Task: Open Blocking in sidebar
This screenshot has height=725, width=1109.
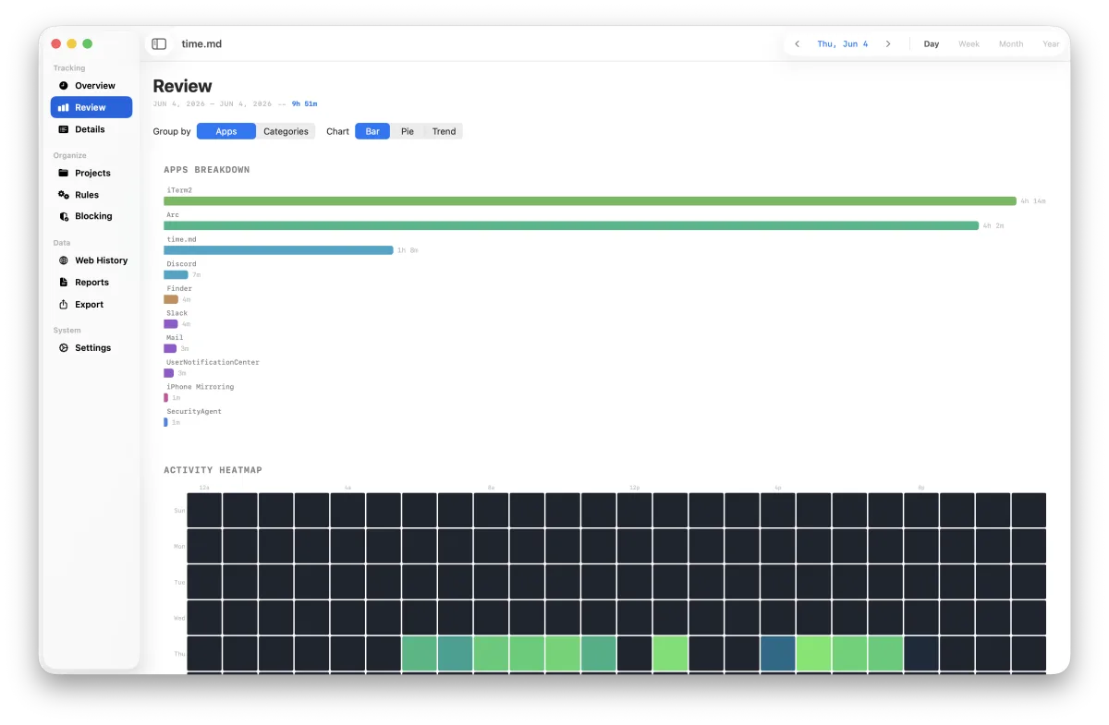Action: click(91, 216)
